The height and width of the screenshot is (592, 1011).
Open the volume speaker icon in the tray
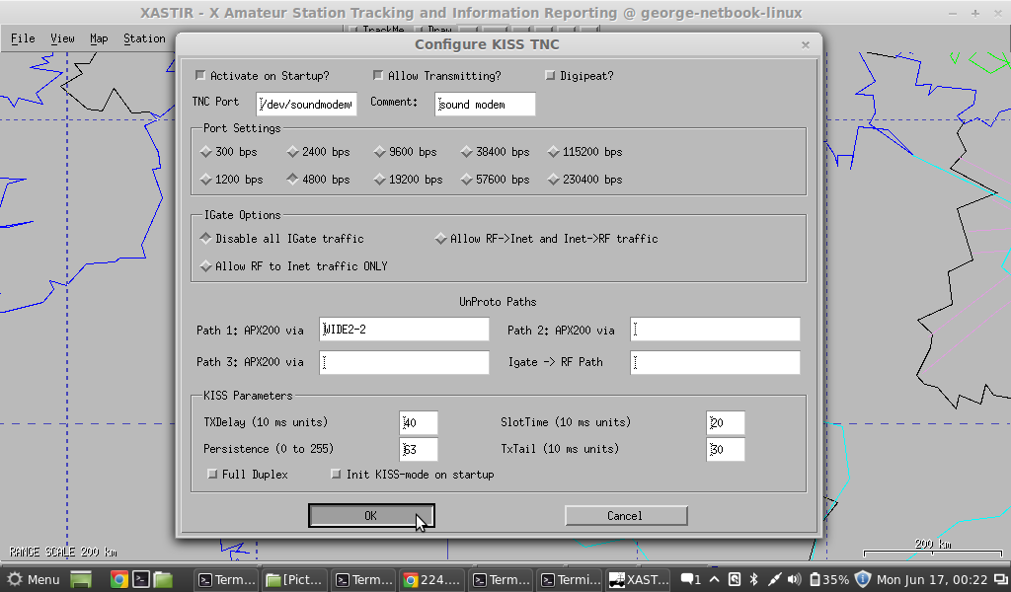(794, 579)
